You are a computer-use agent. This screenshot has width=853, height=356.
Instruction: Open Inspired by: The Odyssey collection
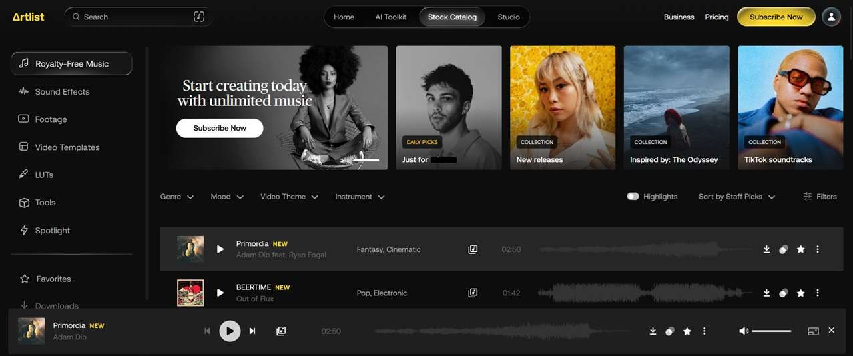click(x=676, y=107)
